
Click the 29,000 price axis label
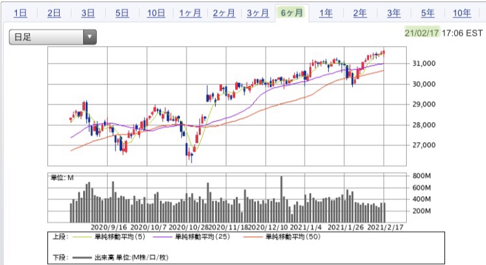point(424,105)
